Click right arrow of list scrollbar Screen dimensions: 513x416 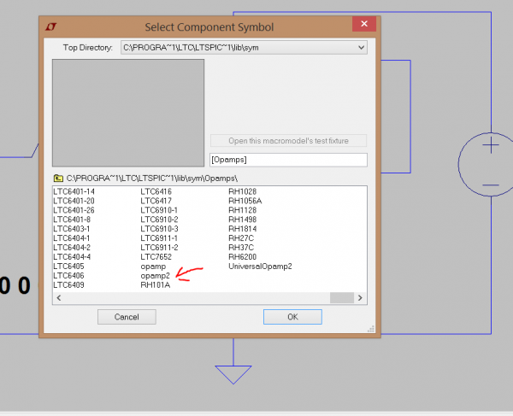point(360,298)
